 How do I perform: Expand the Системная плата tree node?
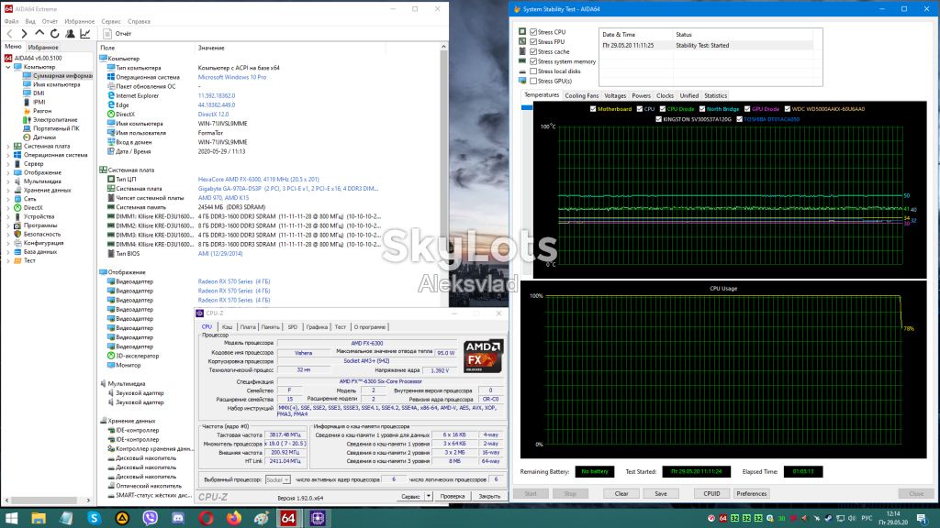tap(7, 146)
